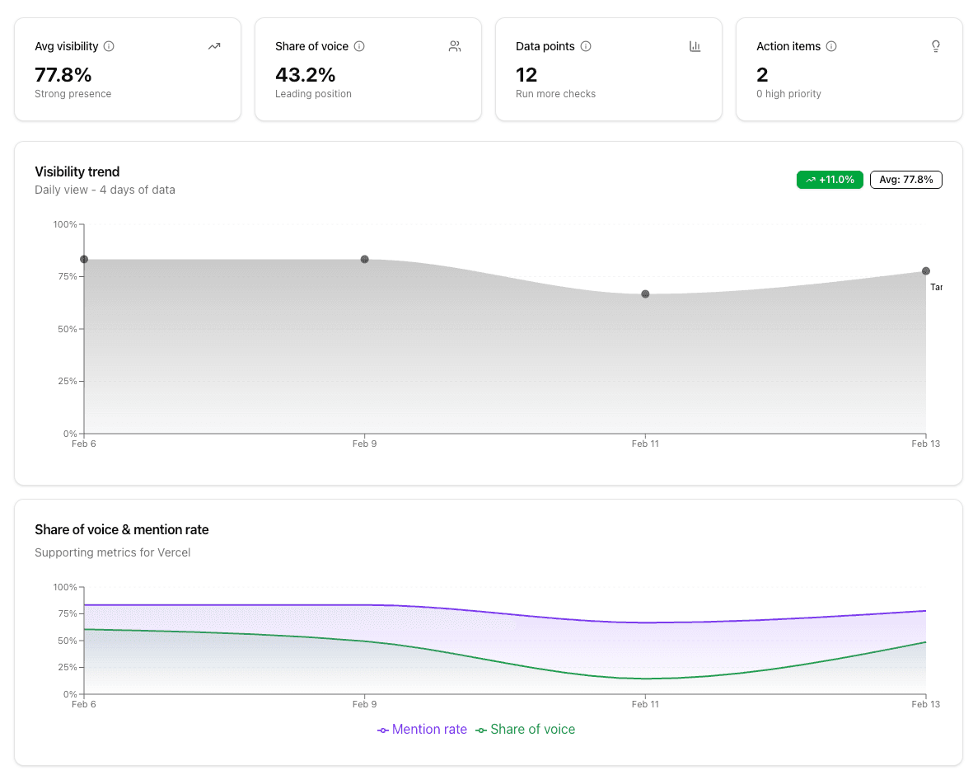Open the Data points info tooltip icon
The width and height of the screenshot is (973, 775).
(x=587, y=46)
